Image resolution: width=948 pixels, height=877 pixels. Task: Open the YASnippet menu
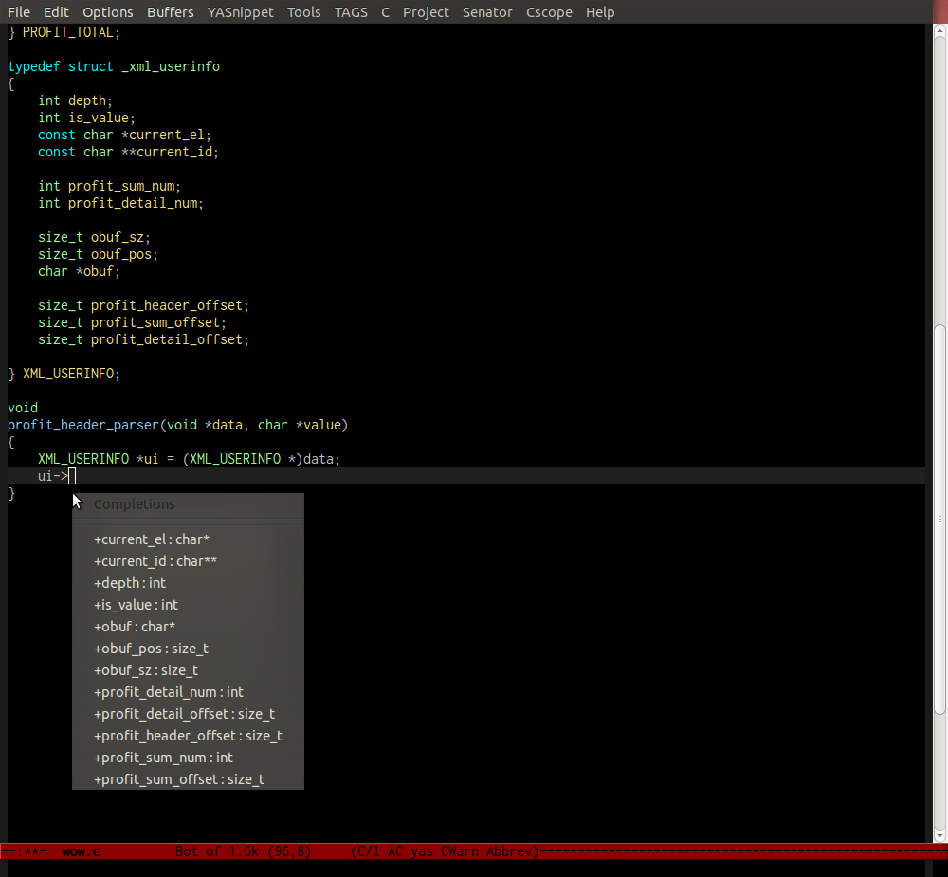pos(238,12)
